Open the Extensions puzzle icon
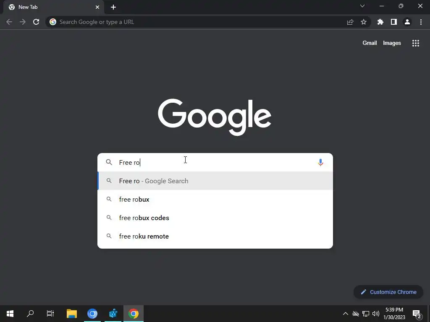The width and height of the screenshot is (430, 322). coord(380,22)
